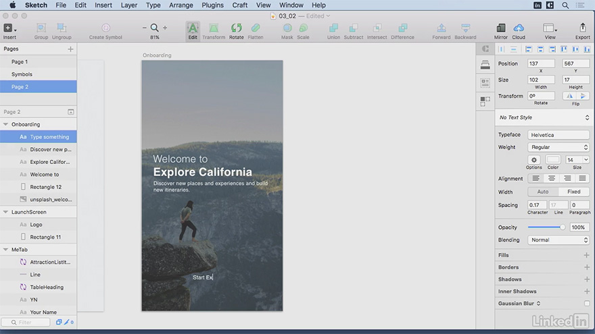This screenshot has width=595, height=334.
Task: Select the Symbols page
Action: click(x=39, y=74)
